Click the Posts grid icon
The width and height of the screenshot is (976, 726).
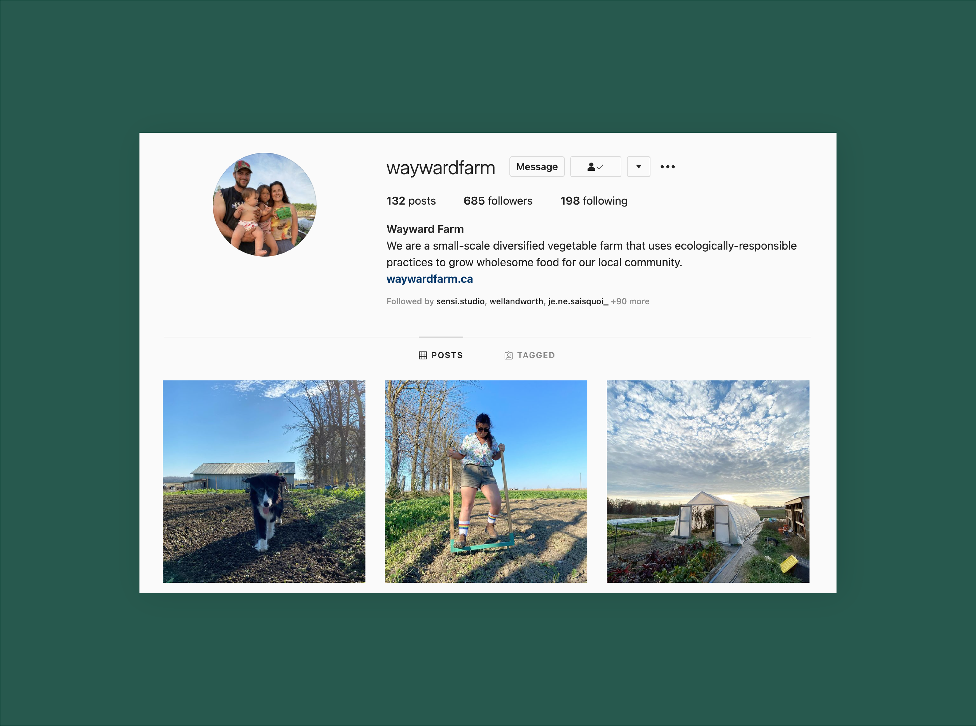tap(422, 355)
